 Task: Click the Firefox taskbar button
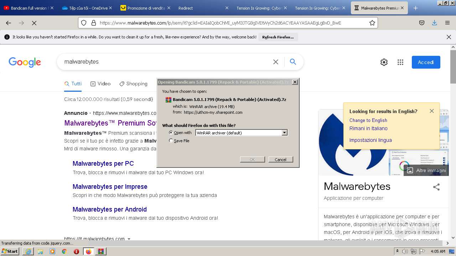(88, 251)
